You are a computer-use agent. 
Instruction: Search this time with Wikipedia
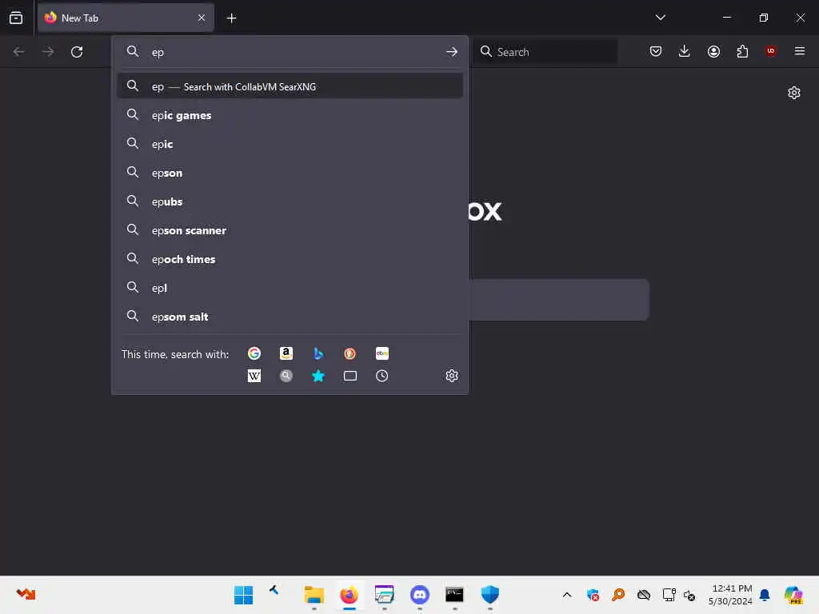click(254, 376)
